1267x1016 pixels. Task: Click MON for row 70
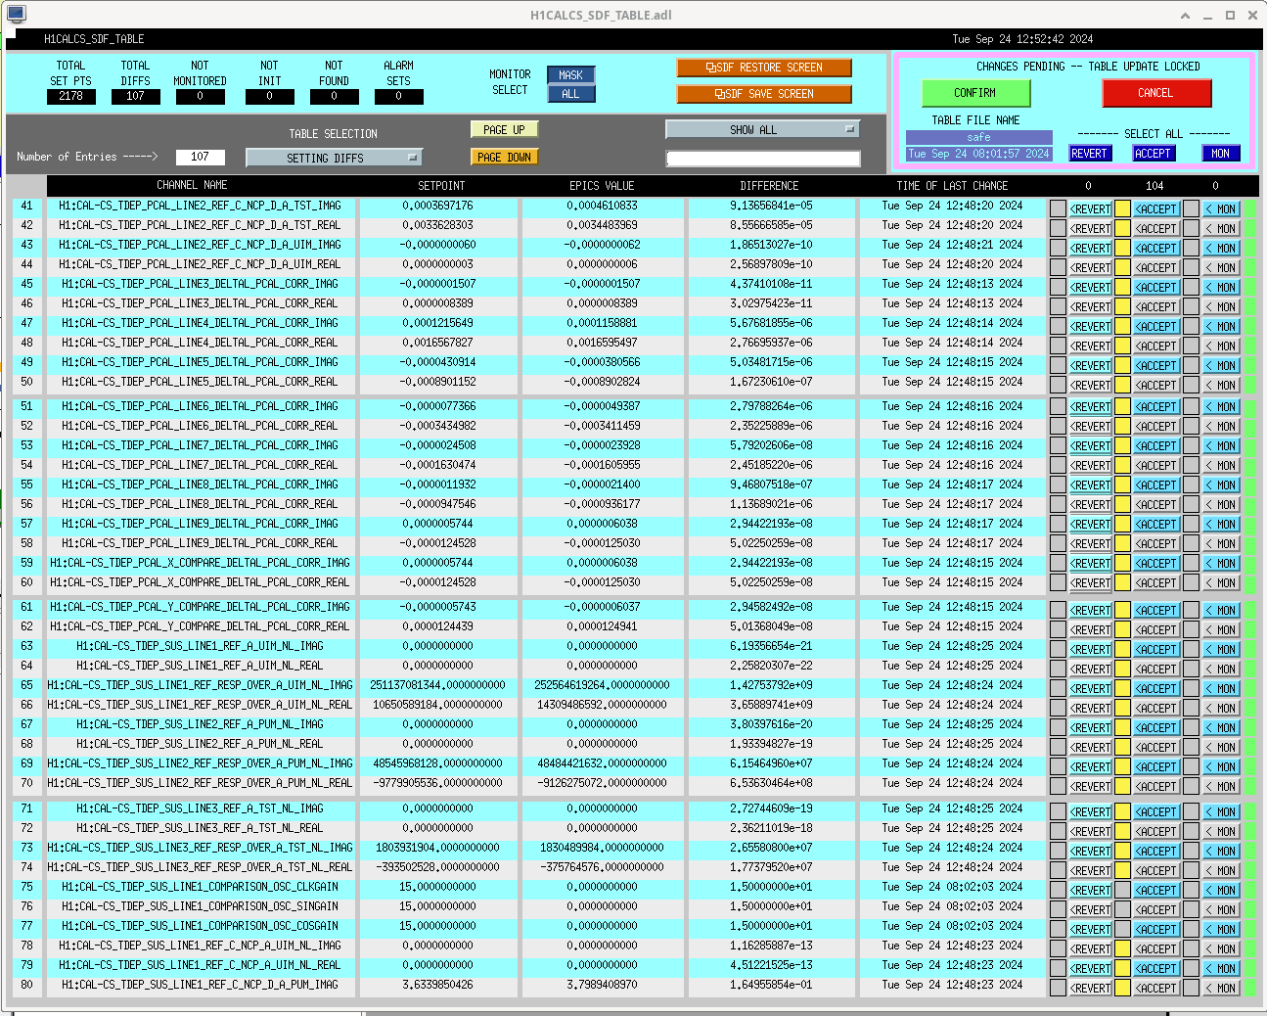(x=1221, y=786)
